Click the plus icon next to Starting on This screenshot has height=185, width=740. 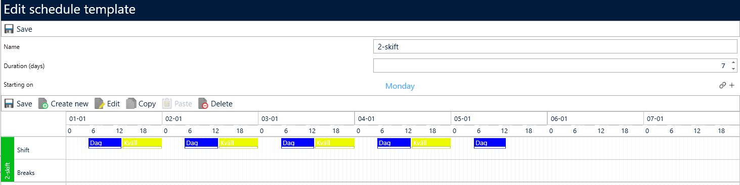(731, 85)
